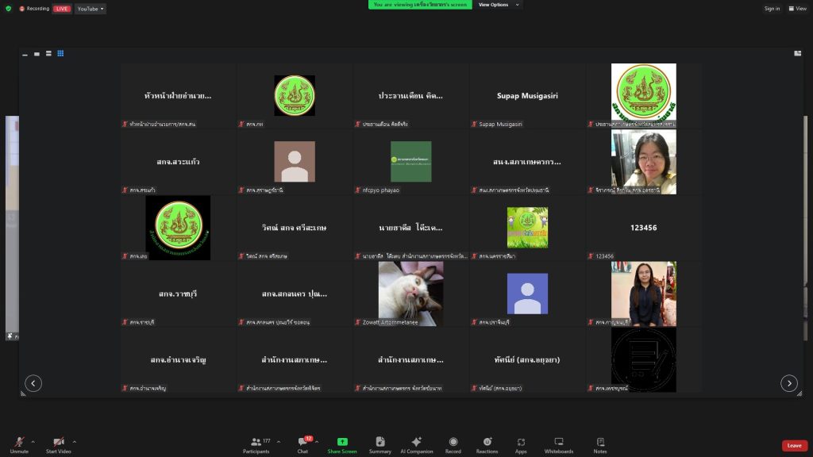Click the Sign in link
This screenshot has width=813, height=457.
772,9
